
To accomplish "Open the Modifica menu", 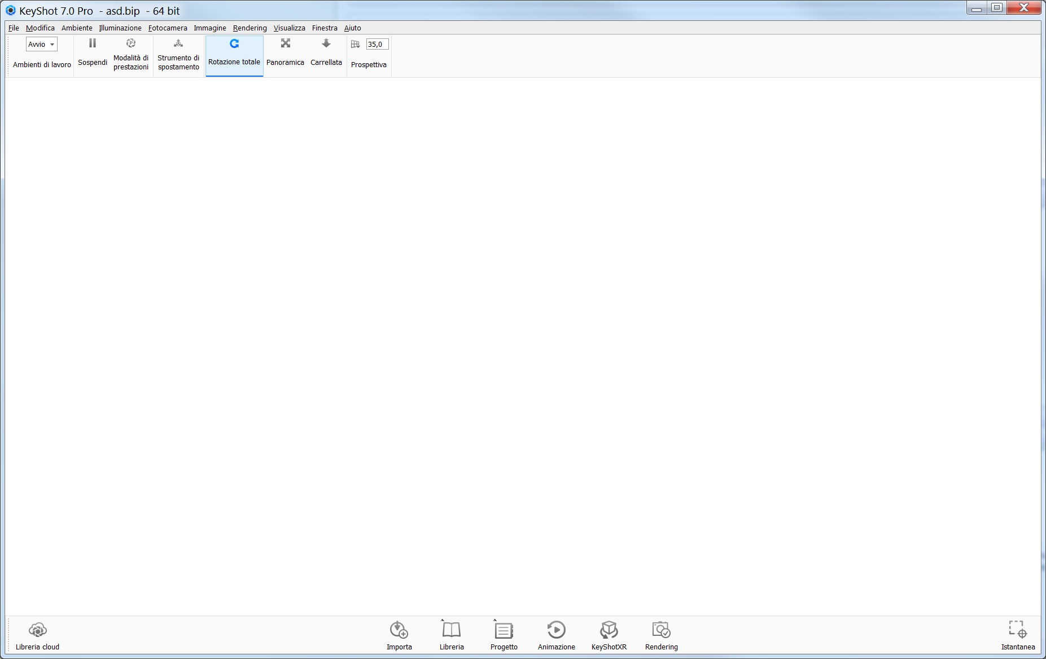I will pos(40,28).
